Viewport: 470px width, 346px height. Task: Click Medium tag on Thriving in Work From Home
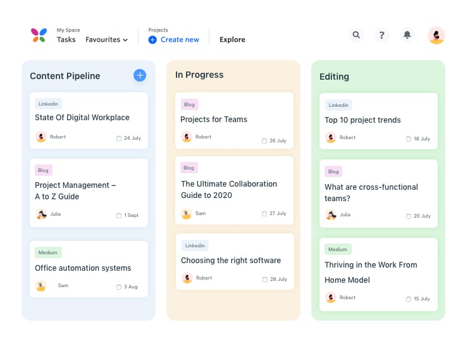click(x=338, y=249)
